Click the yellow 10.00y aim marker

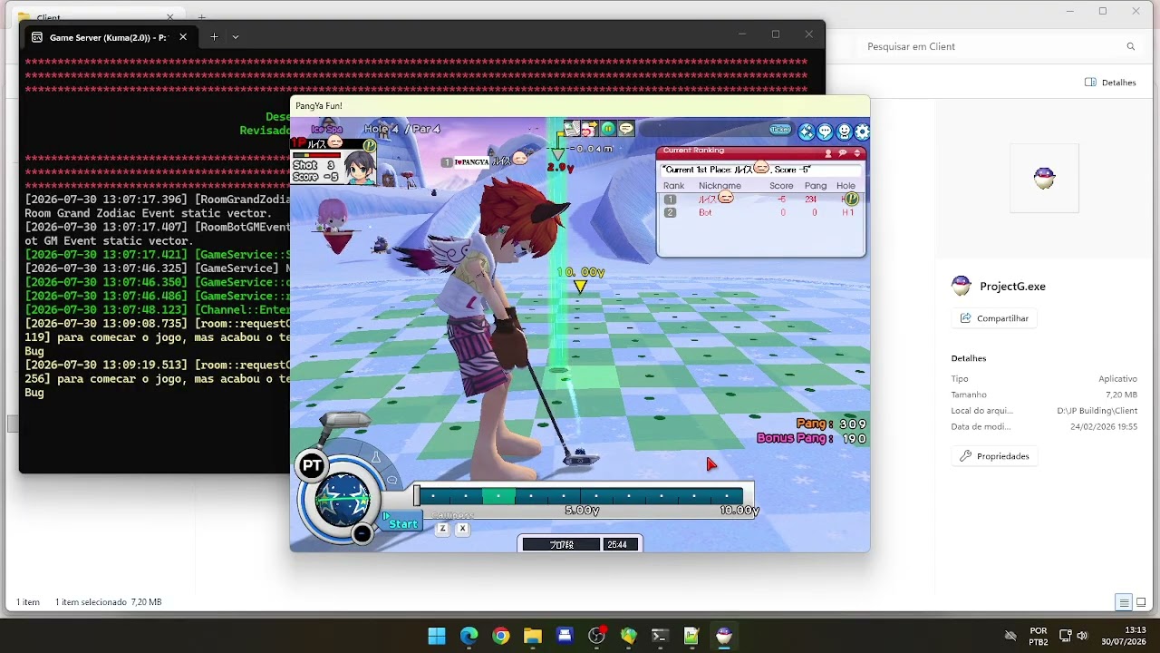[580, 280]
